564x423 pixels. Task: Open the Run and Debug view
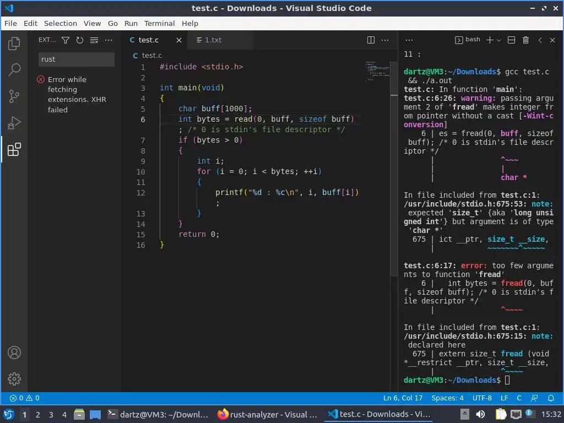point(14,123)
